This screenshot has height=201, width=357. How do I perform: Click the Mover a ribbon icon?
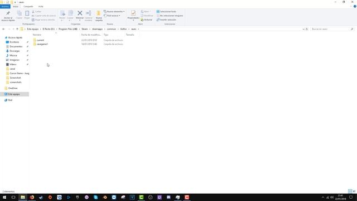(62, 13)
